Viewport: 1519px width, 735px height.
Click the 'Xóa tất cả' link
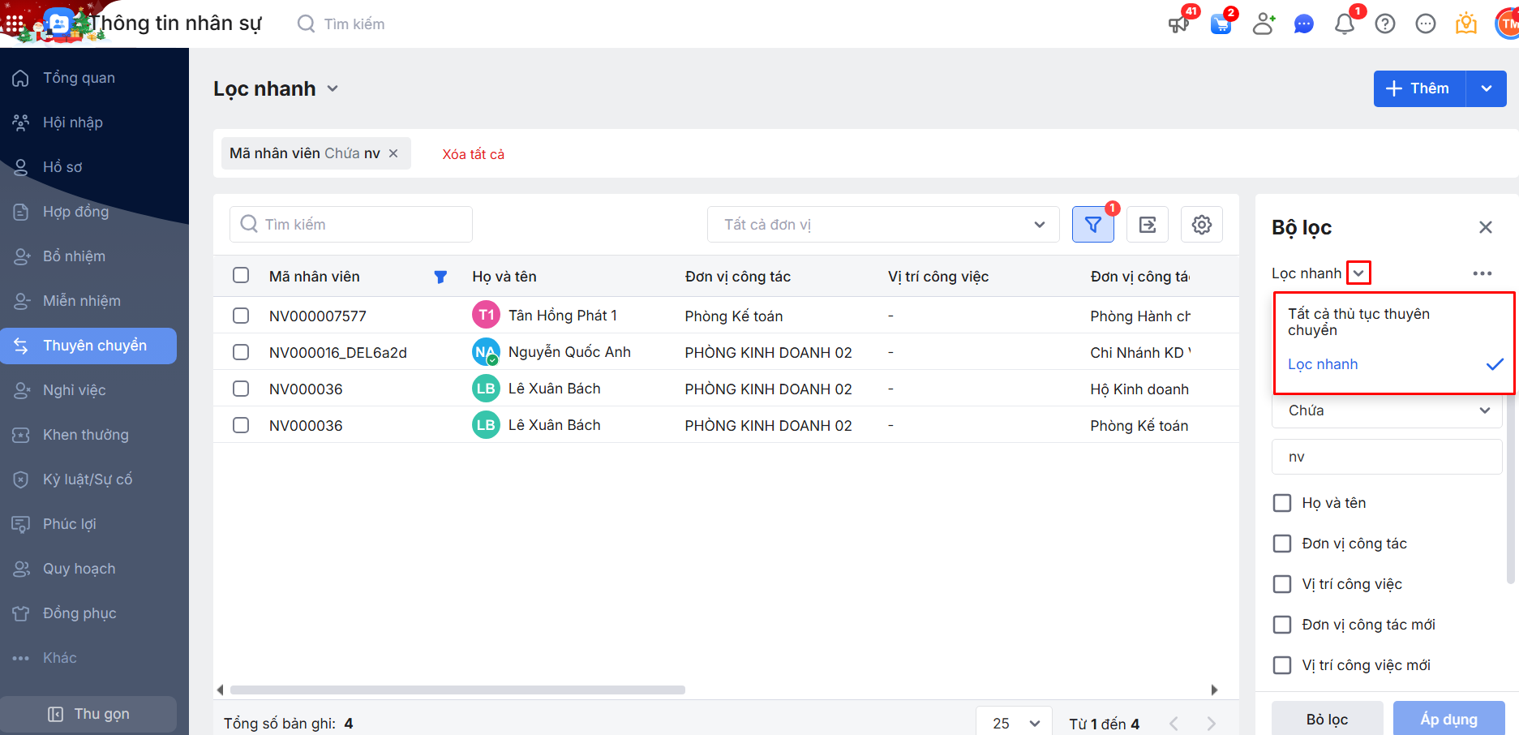click(473, 154)
